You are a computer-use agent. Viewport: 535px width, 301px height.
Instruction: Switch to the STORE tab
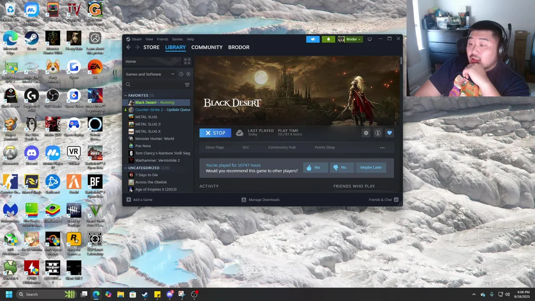pos(151,47)
